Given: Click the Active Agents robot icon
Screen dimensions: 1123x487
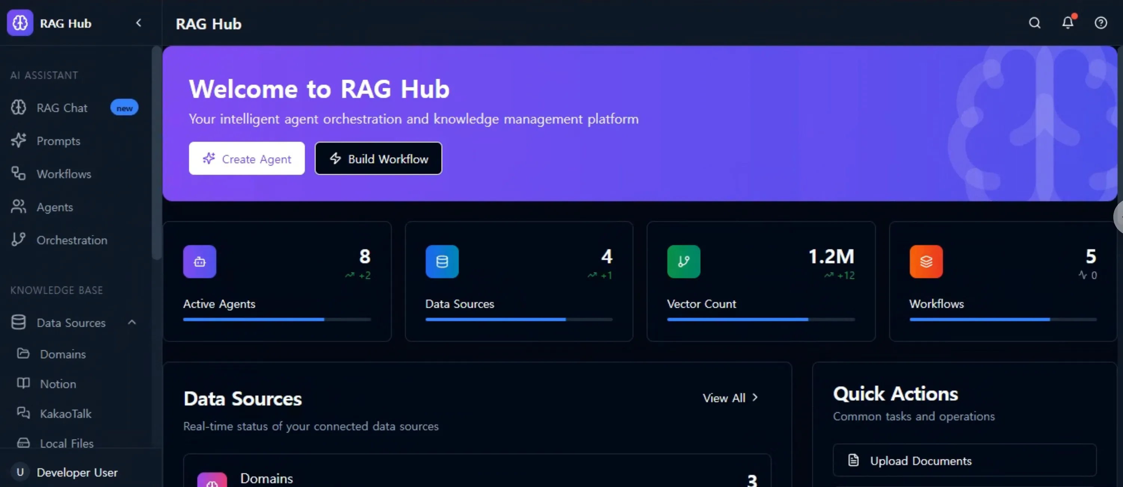Looking at the screenshot, I should pyautogui.click(x=200, y=261).
